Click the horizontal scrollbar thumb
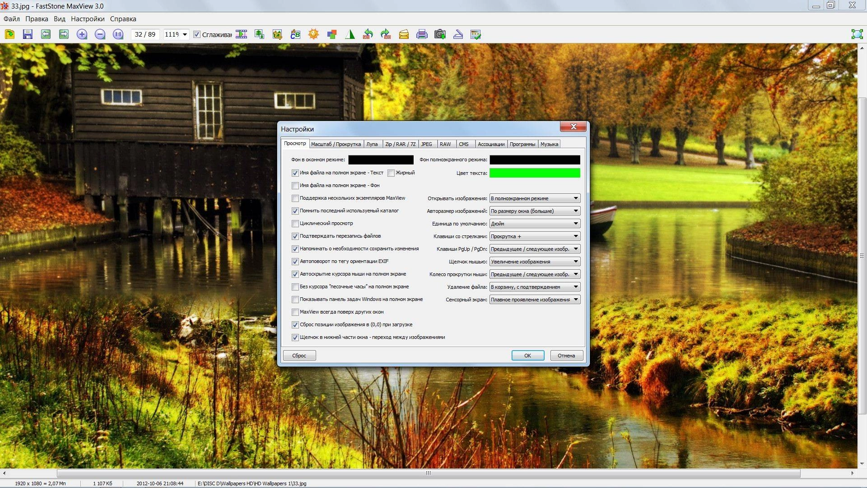 428,474
